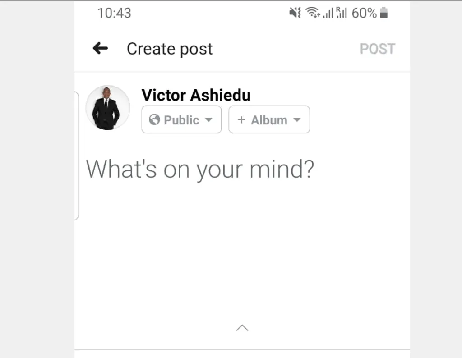The width and height of the screenshot is (462, 358).
Task: Open the Album dropdown
Action: click(269, 120)
